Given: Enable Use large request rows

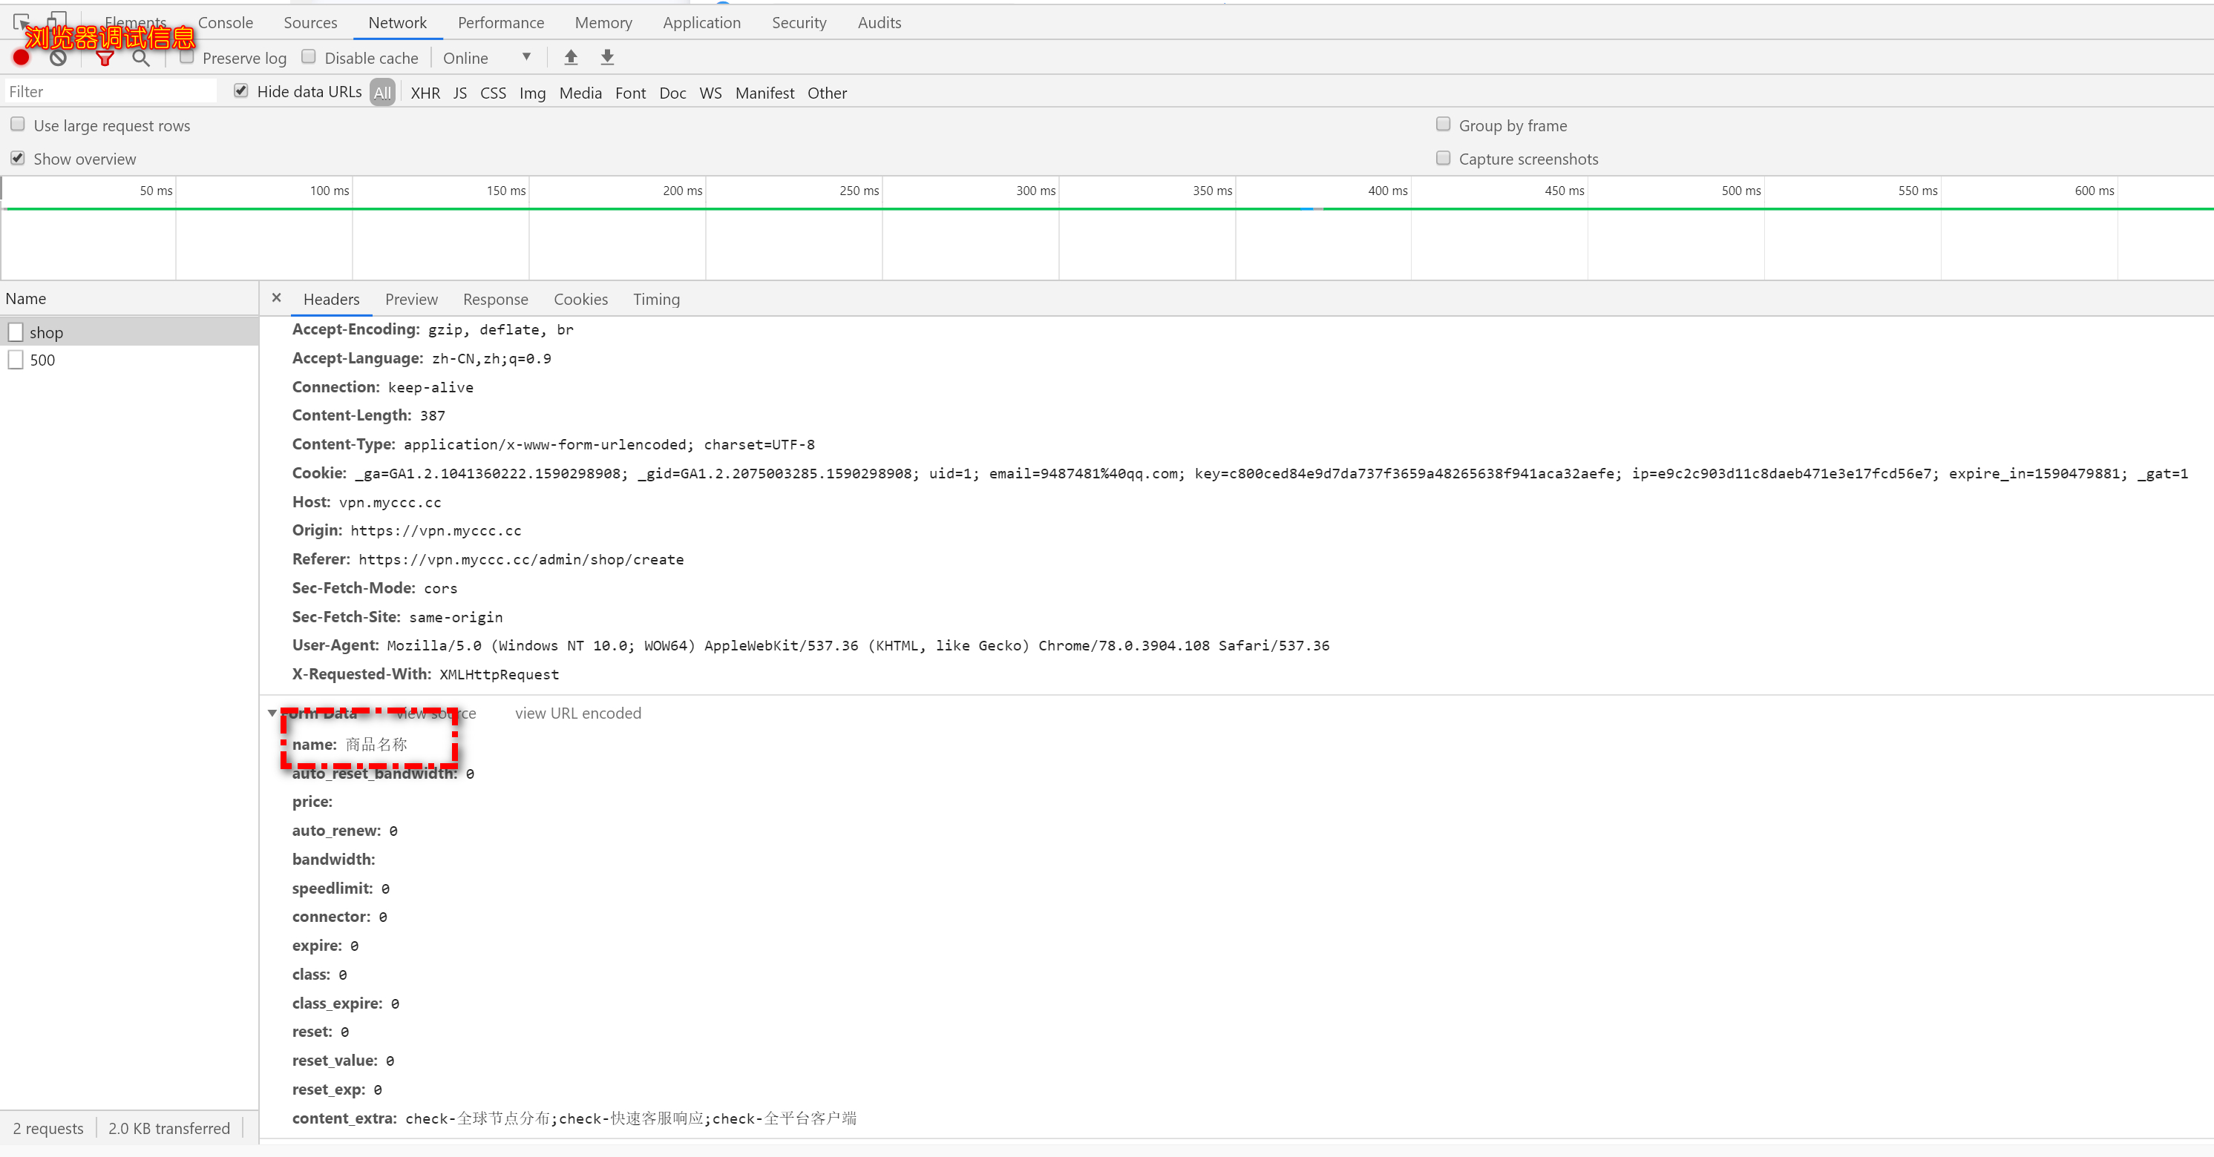Looking at the screenshot, I should pyautogui.click(x=17, y=124).
